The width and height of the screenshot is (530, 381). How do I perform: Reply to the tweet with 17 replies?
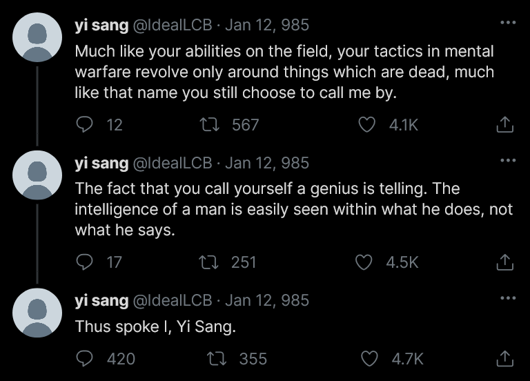[x=84, y=262]
